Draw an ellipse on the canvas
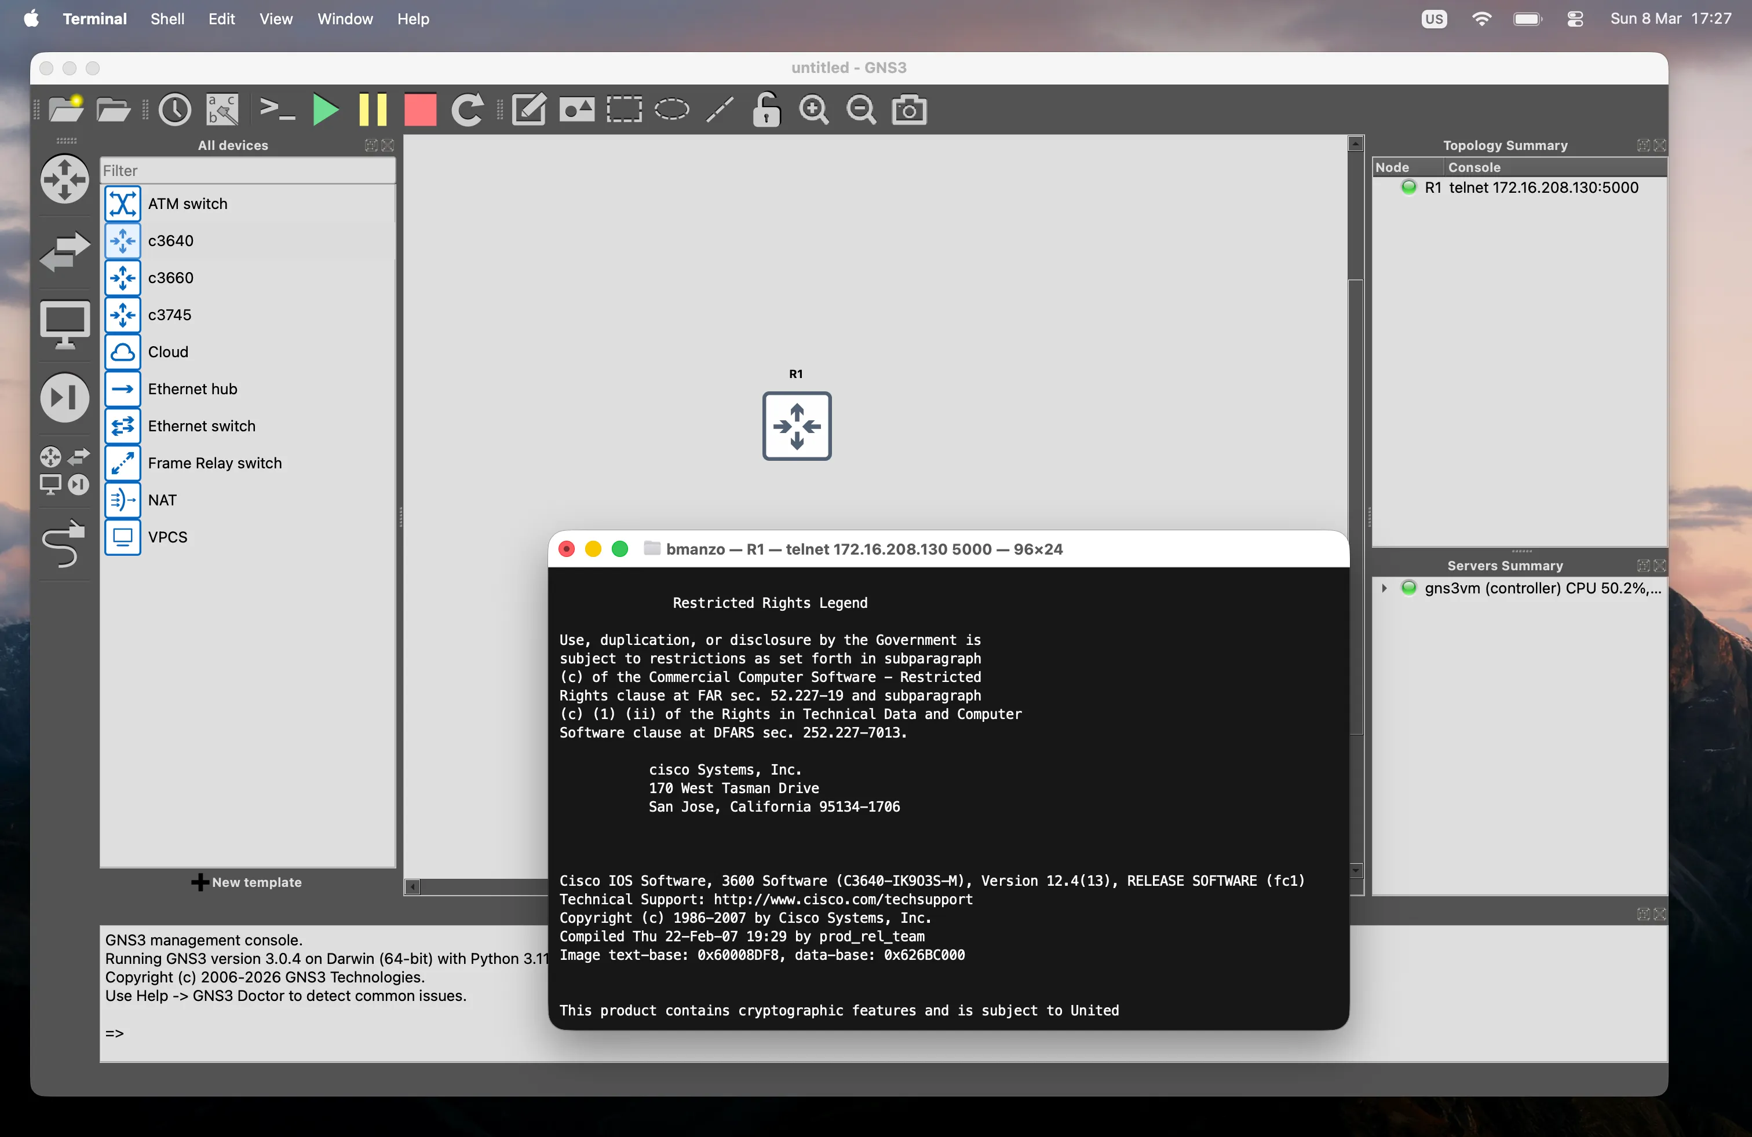The height and width of the screenshot is (1137, 1752). [x=671, y=109]
